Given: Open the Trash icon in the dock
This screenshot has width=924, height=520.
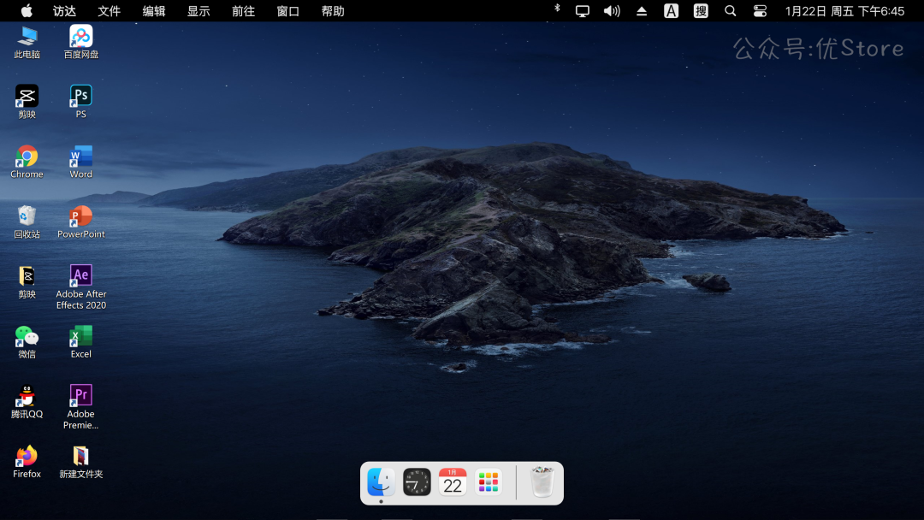Looking at the screenshot, I should click(542, 482).
